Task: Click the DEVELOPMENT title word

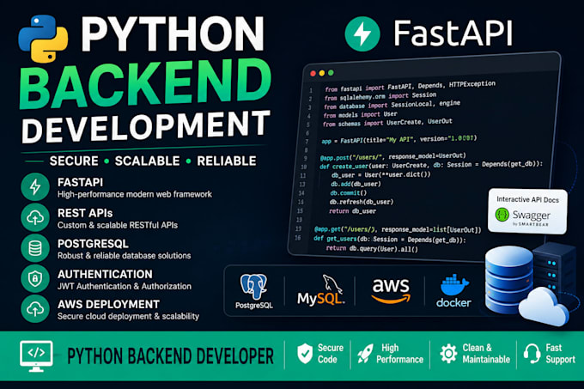Action: (146, 126)
